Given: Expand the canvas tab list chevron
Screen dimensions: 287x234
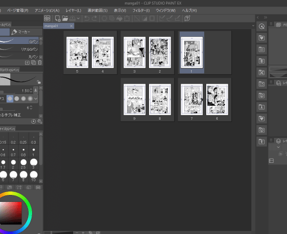Looking at the screenshot, I should (253, 26).
